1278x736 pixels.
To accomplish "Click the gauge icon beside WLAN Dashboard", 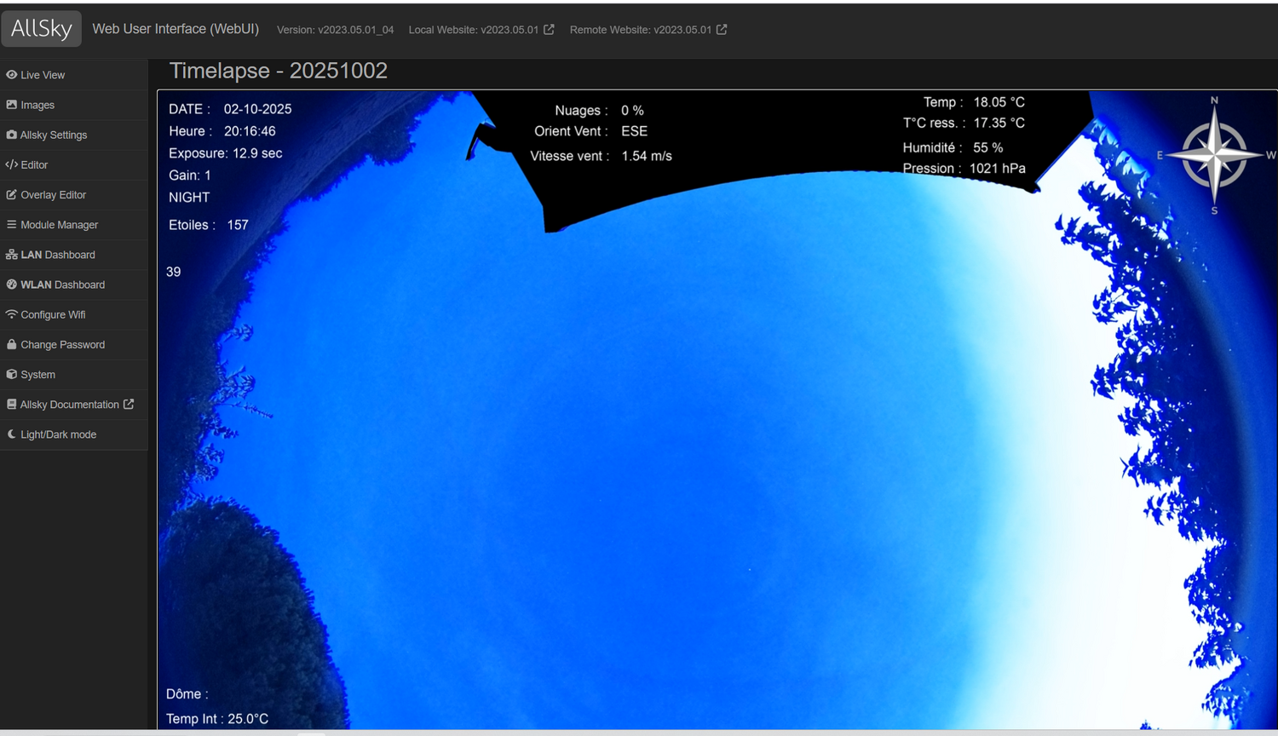I will (11, 285).
